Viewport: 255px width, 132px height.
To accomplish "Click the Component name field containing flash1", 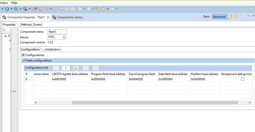I will coord(57,32).
